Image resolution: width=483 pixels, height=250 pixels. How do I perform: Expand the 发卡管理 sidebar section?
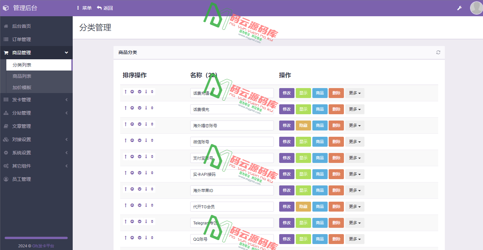tap(36, 99)
